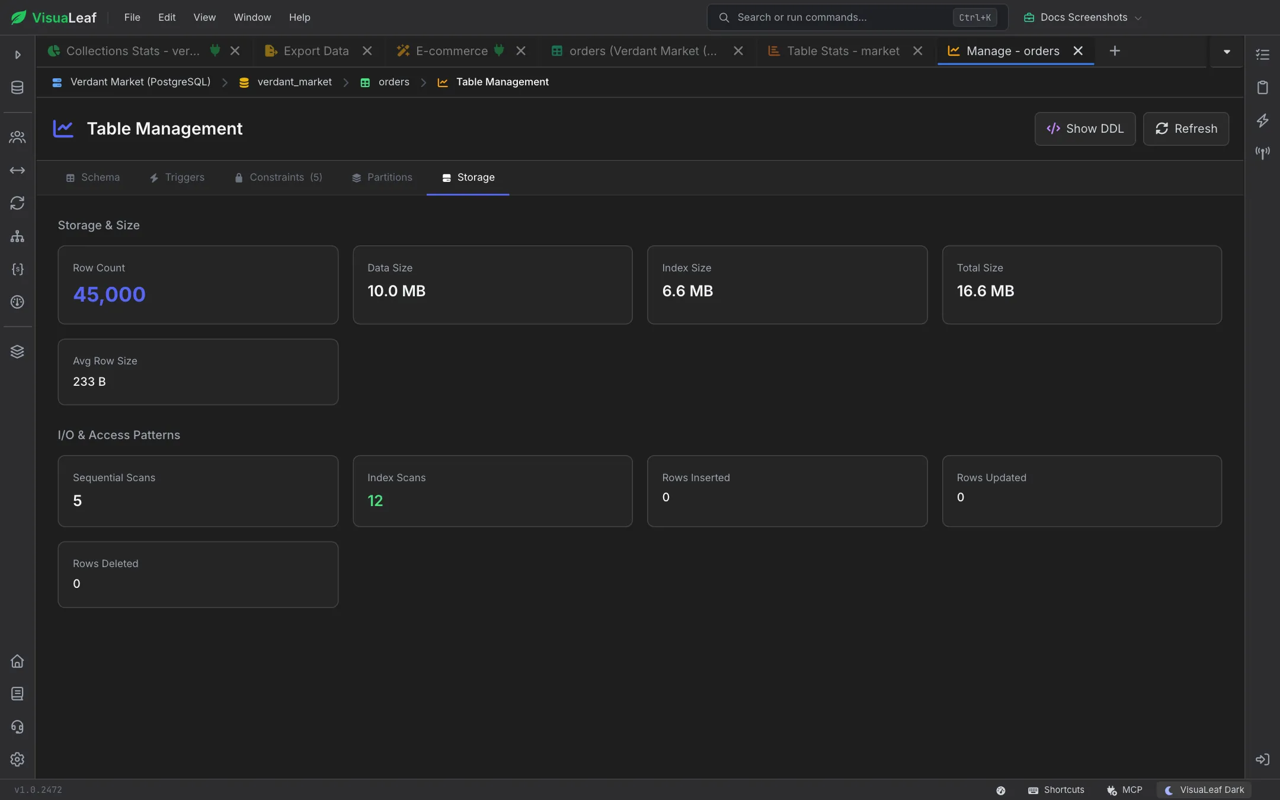Open the data transfer arrows icon
Screen dimensions: 1280x800
click(x=17, y=171)
